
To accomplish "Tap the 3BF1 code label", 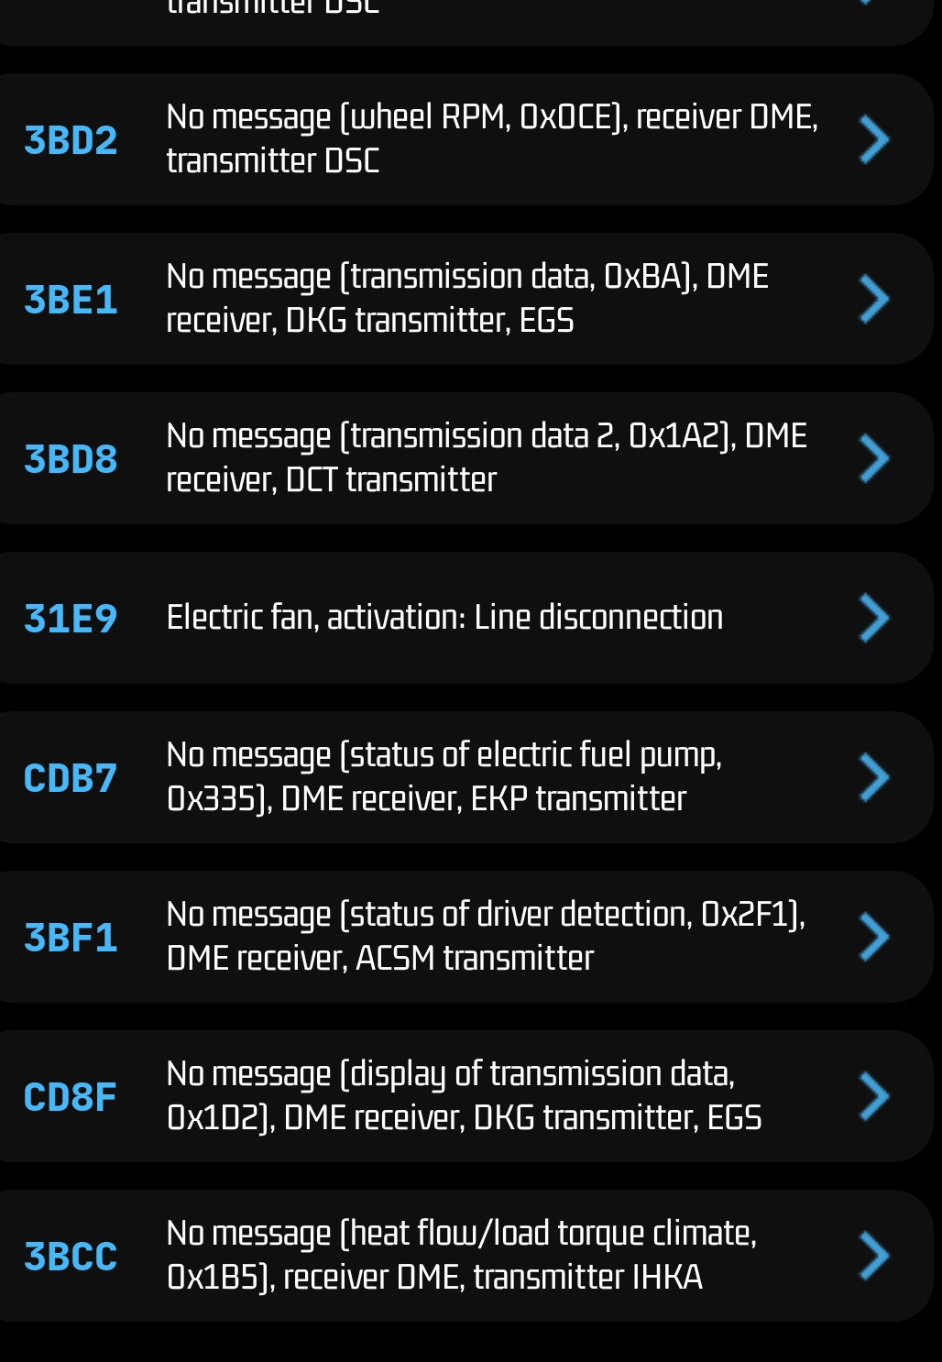I will [71, 938].
